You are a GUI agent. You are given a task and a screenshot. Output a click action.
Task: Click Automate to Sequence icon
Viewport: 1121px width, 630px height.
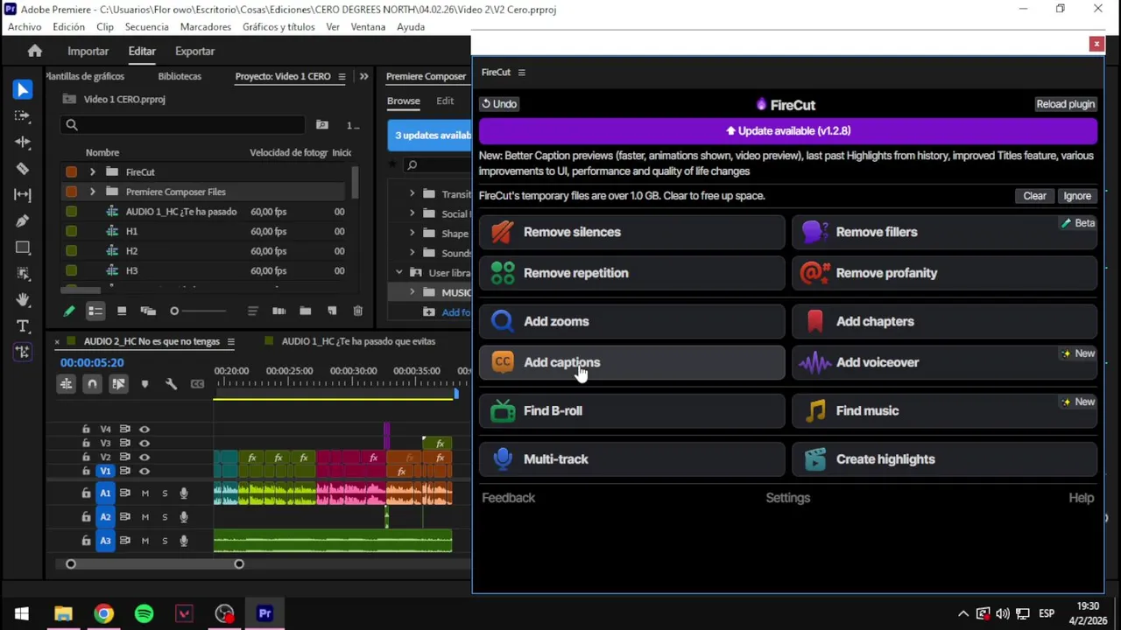pos(278,311)
